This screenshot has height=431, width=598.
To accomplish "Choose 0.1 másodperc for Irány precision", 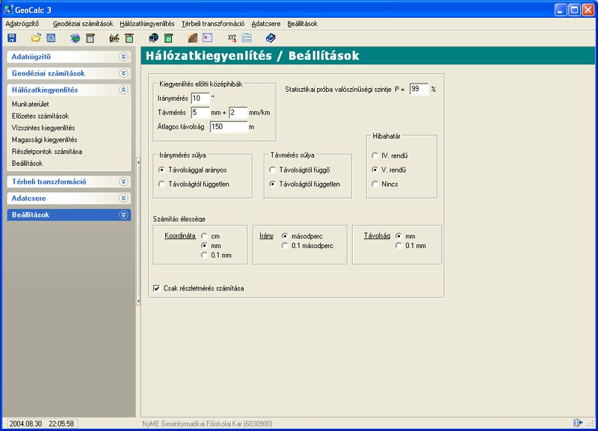I will click(285, 246).
